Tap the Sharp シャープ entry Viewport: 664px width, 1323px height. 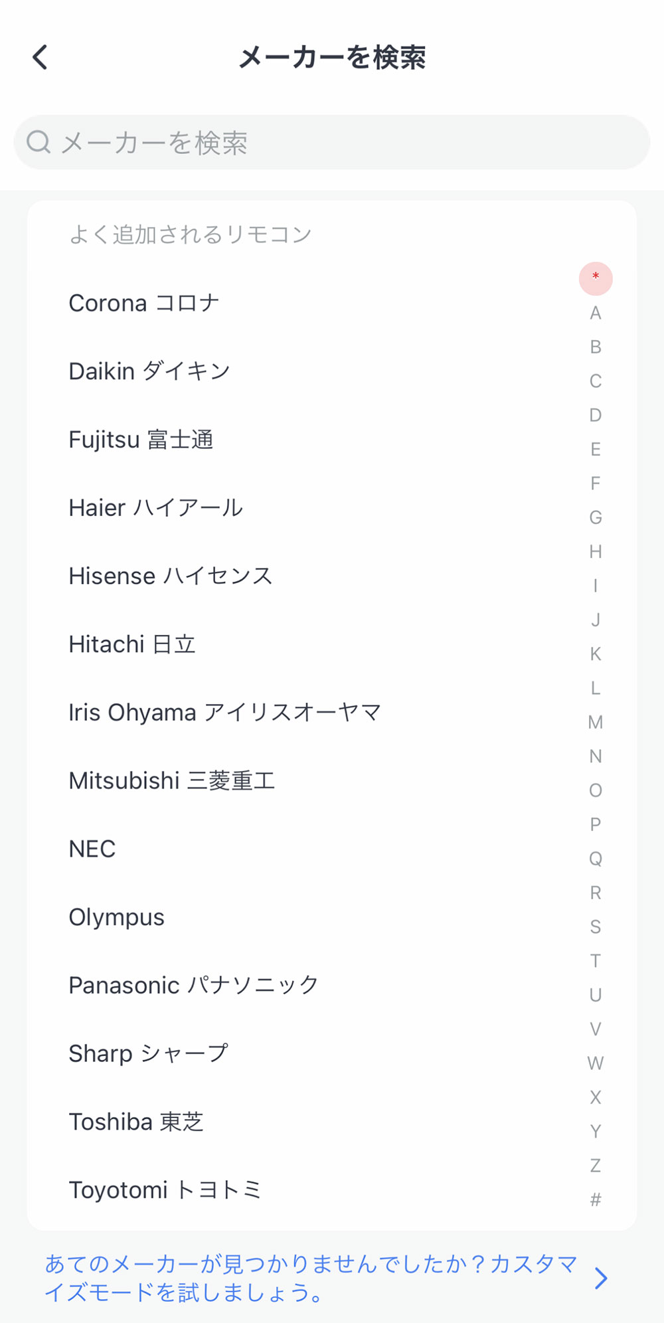pyautogui.click(x=148, y=1054)
